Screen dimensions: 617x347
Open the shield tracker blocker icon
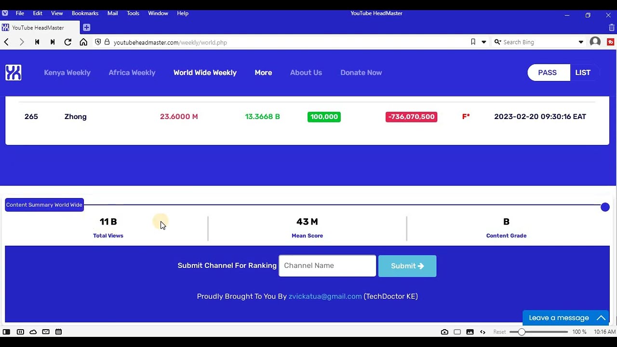click(x=98, y=42)
